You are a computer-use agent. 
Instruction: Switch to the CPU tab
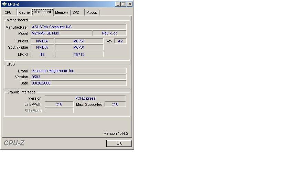pyautogui.click(x=10, y=12)
